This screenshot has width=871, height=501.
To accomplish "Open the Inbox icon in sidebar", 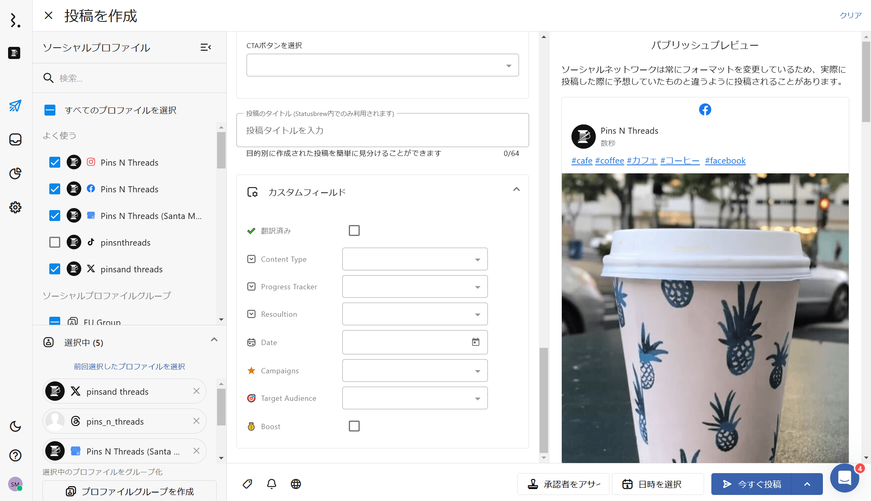I will [15, 140].
